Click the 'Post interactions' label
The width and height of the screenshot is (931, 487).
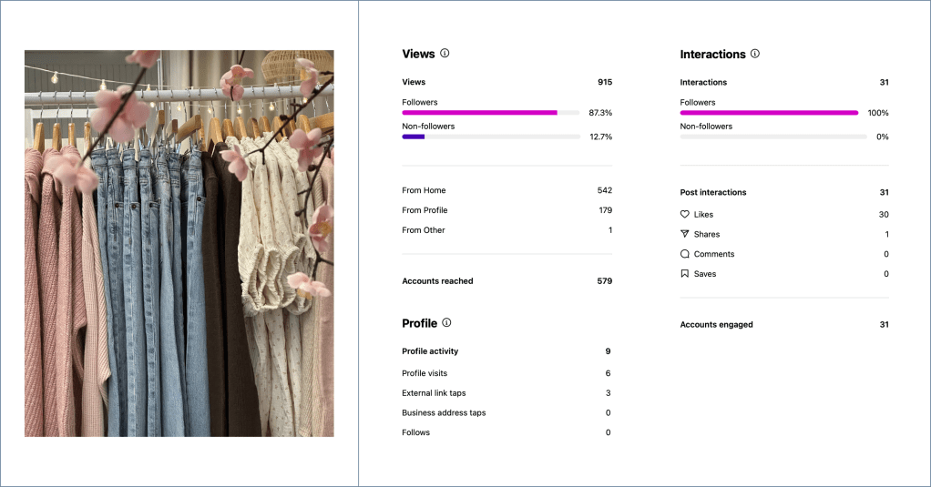click(x=713, y=192)
